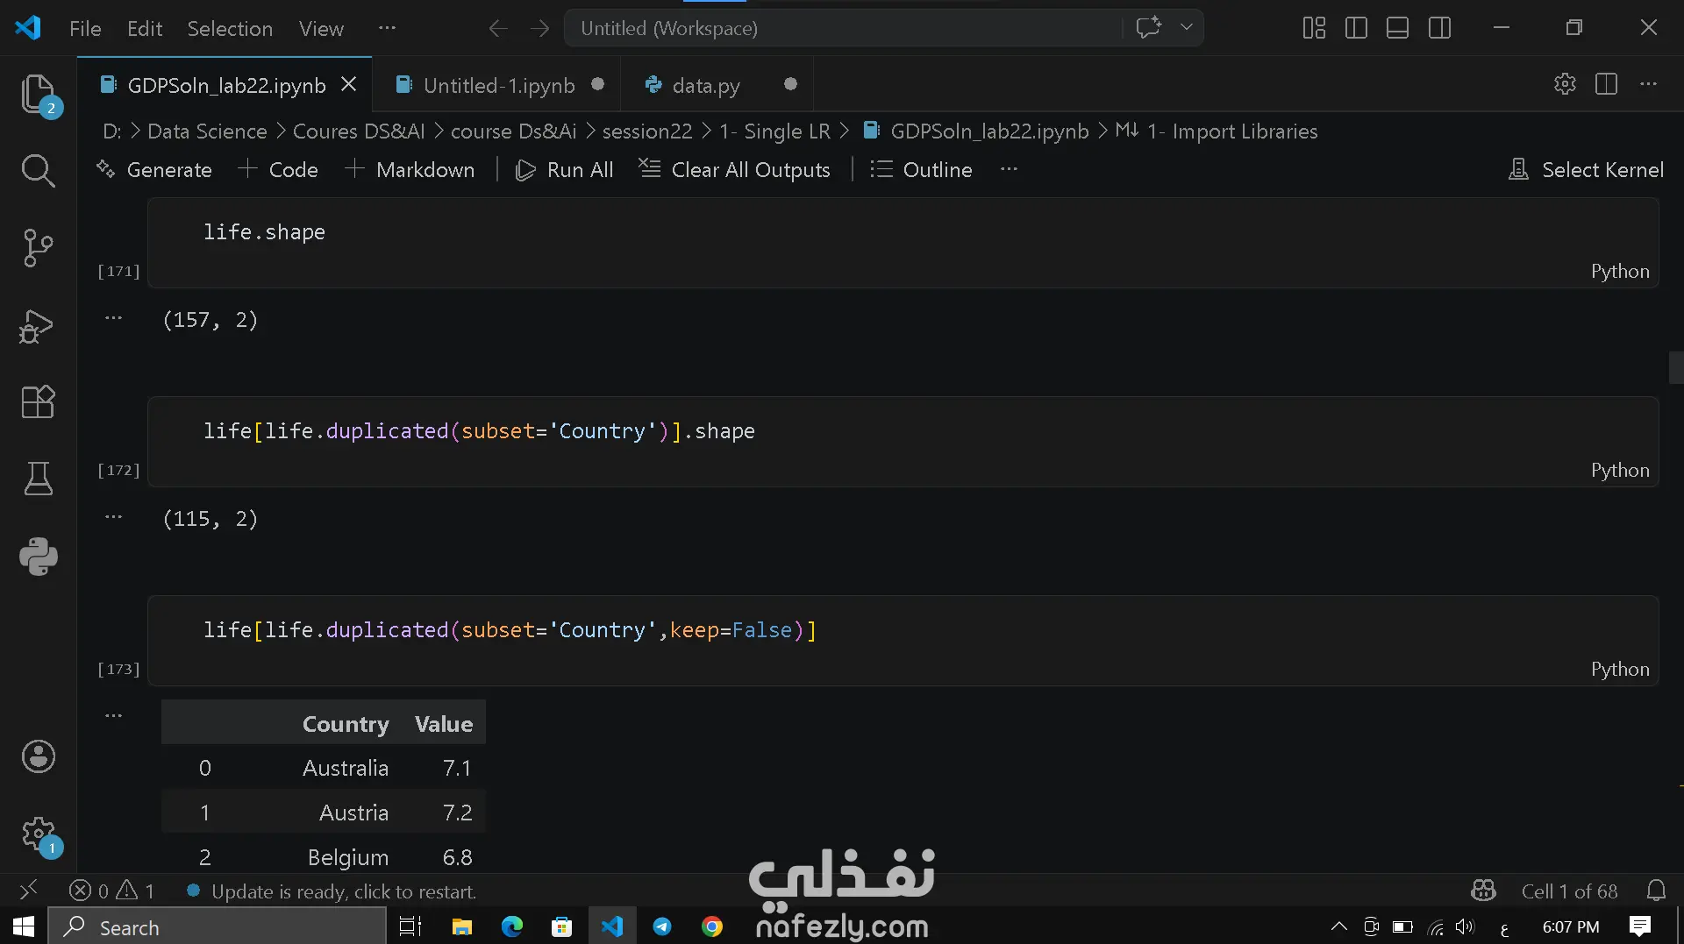Click the Windows taskbar Search box
This screenshot has height=944, width=1684.
click(x=218, y=926)
